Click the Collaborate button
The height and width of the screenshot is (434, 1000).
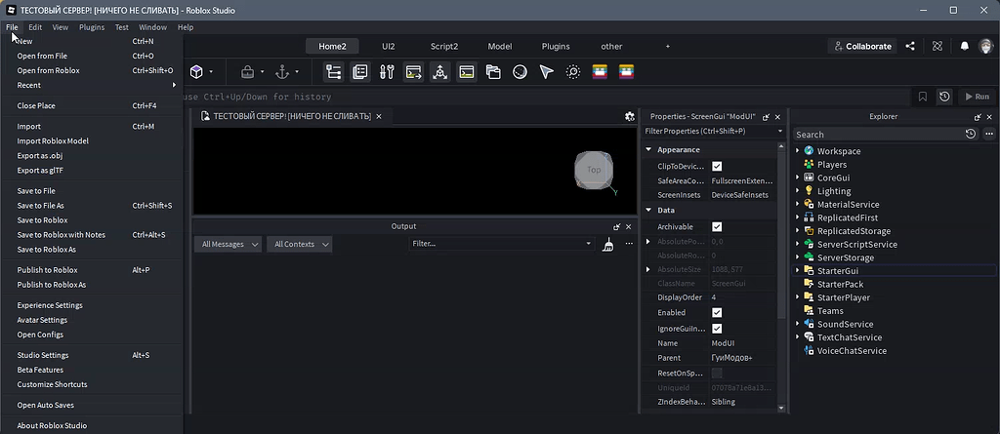pos(862,46)
